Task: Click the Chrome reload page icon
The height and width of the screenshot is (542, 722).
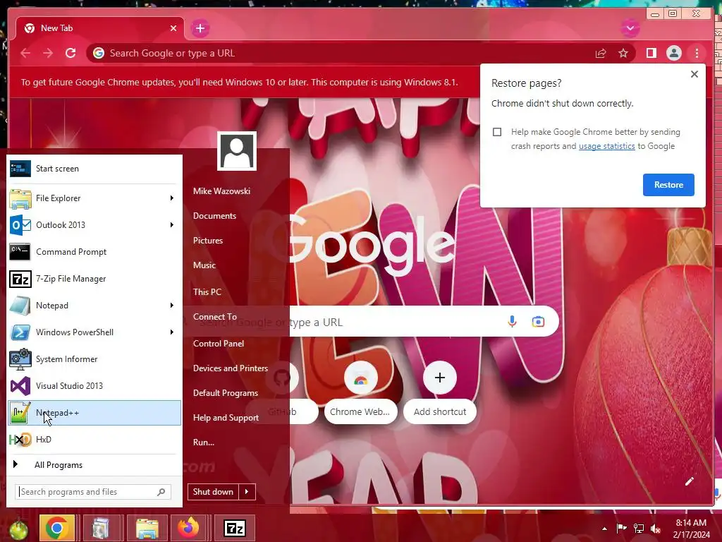Action: pos(71,53)
